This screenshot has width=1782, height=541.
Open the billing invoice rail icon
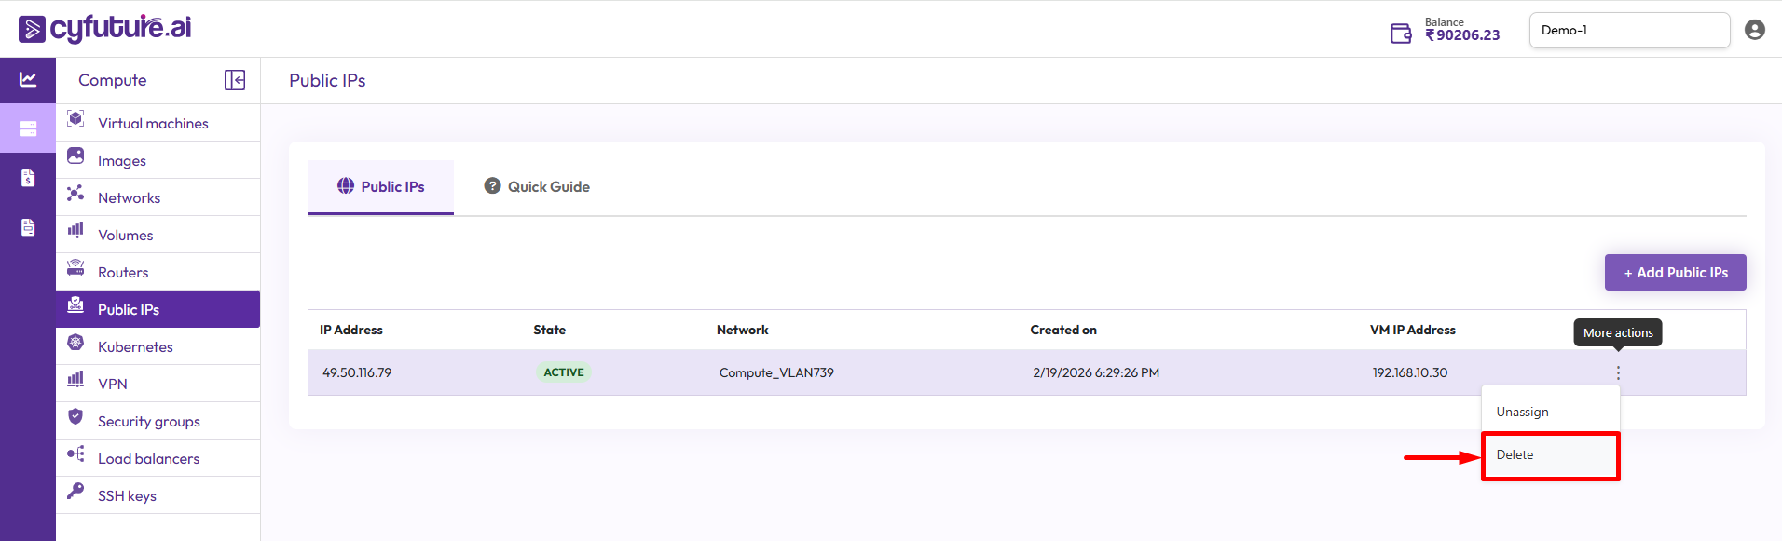[28, 178]
